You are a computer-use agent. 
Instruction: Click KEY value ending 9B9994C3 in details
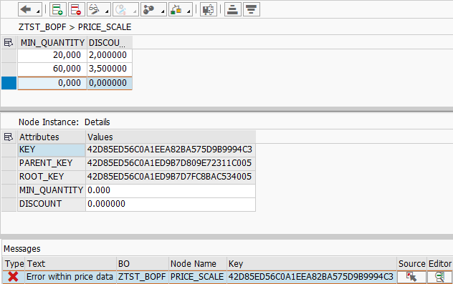pos(171,150)
